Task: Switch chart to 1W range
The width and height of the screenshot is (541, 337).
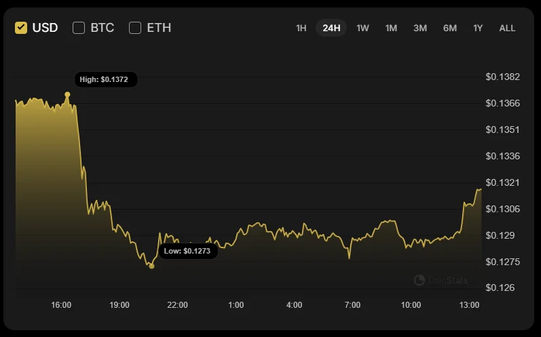Action: [362, 28]
